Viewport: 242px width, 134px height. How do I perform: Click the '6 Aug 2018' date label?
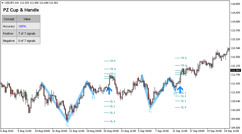tap(7, 131)
